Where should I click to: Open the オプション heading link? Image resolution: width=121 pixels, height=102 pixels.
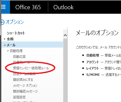[x=15, y=22]
